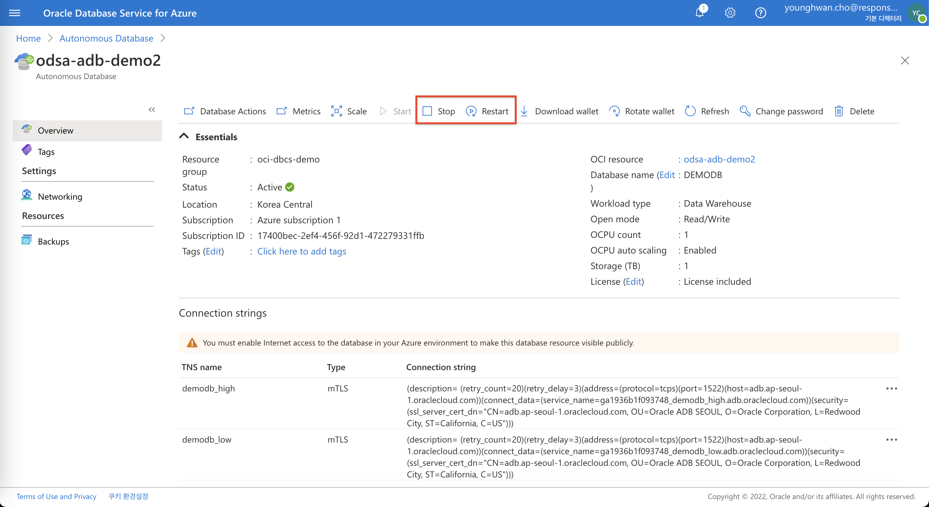This screenshot has width=929, height=507.
Task: Click the Autonomous Database resource icon by title
Action: click(x=24, y=61)
